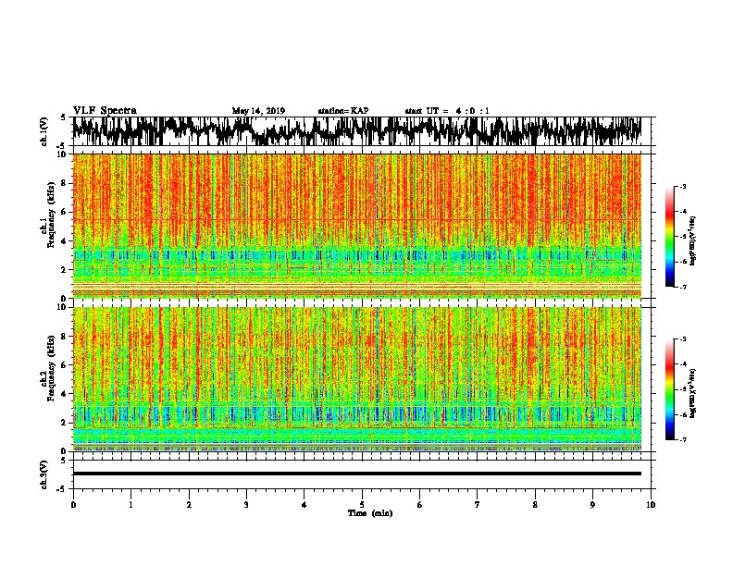Click the ch.2 spectrogram color scale bar

click(670, 389)
